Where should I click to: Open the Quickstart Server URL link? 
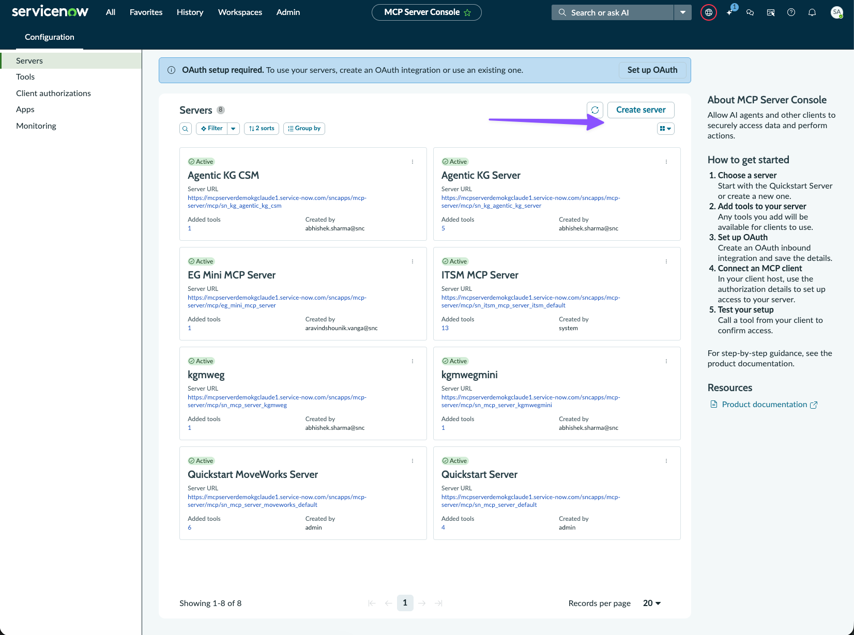pyautogui.click(x=530, y=501)
